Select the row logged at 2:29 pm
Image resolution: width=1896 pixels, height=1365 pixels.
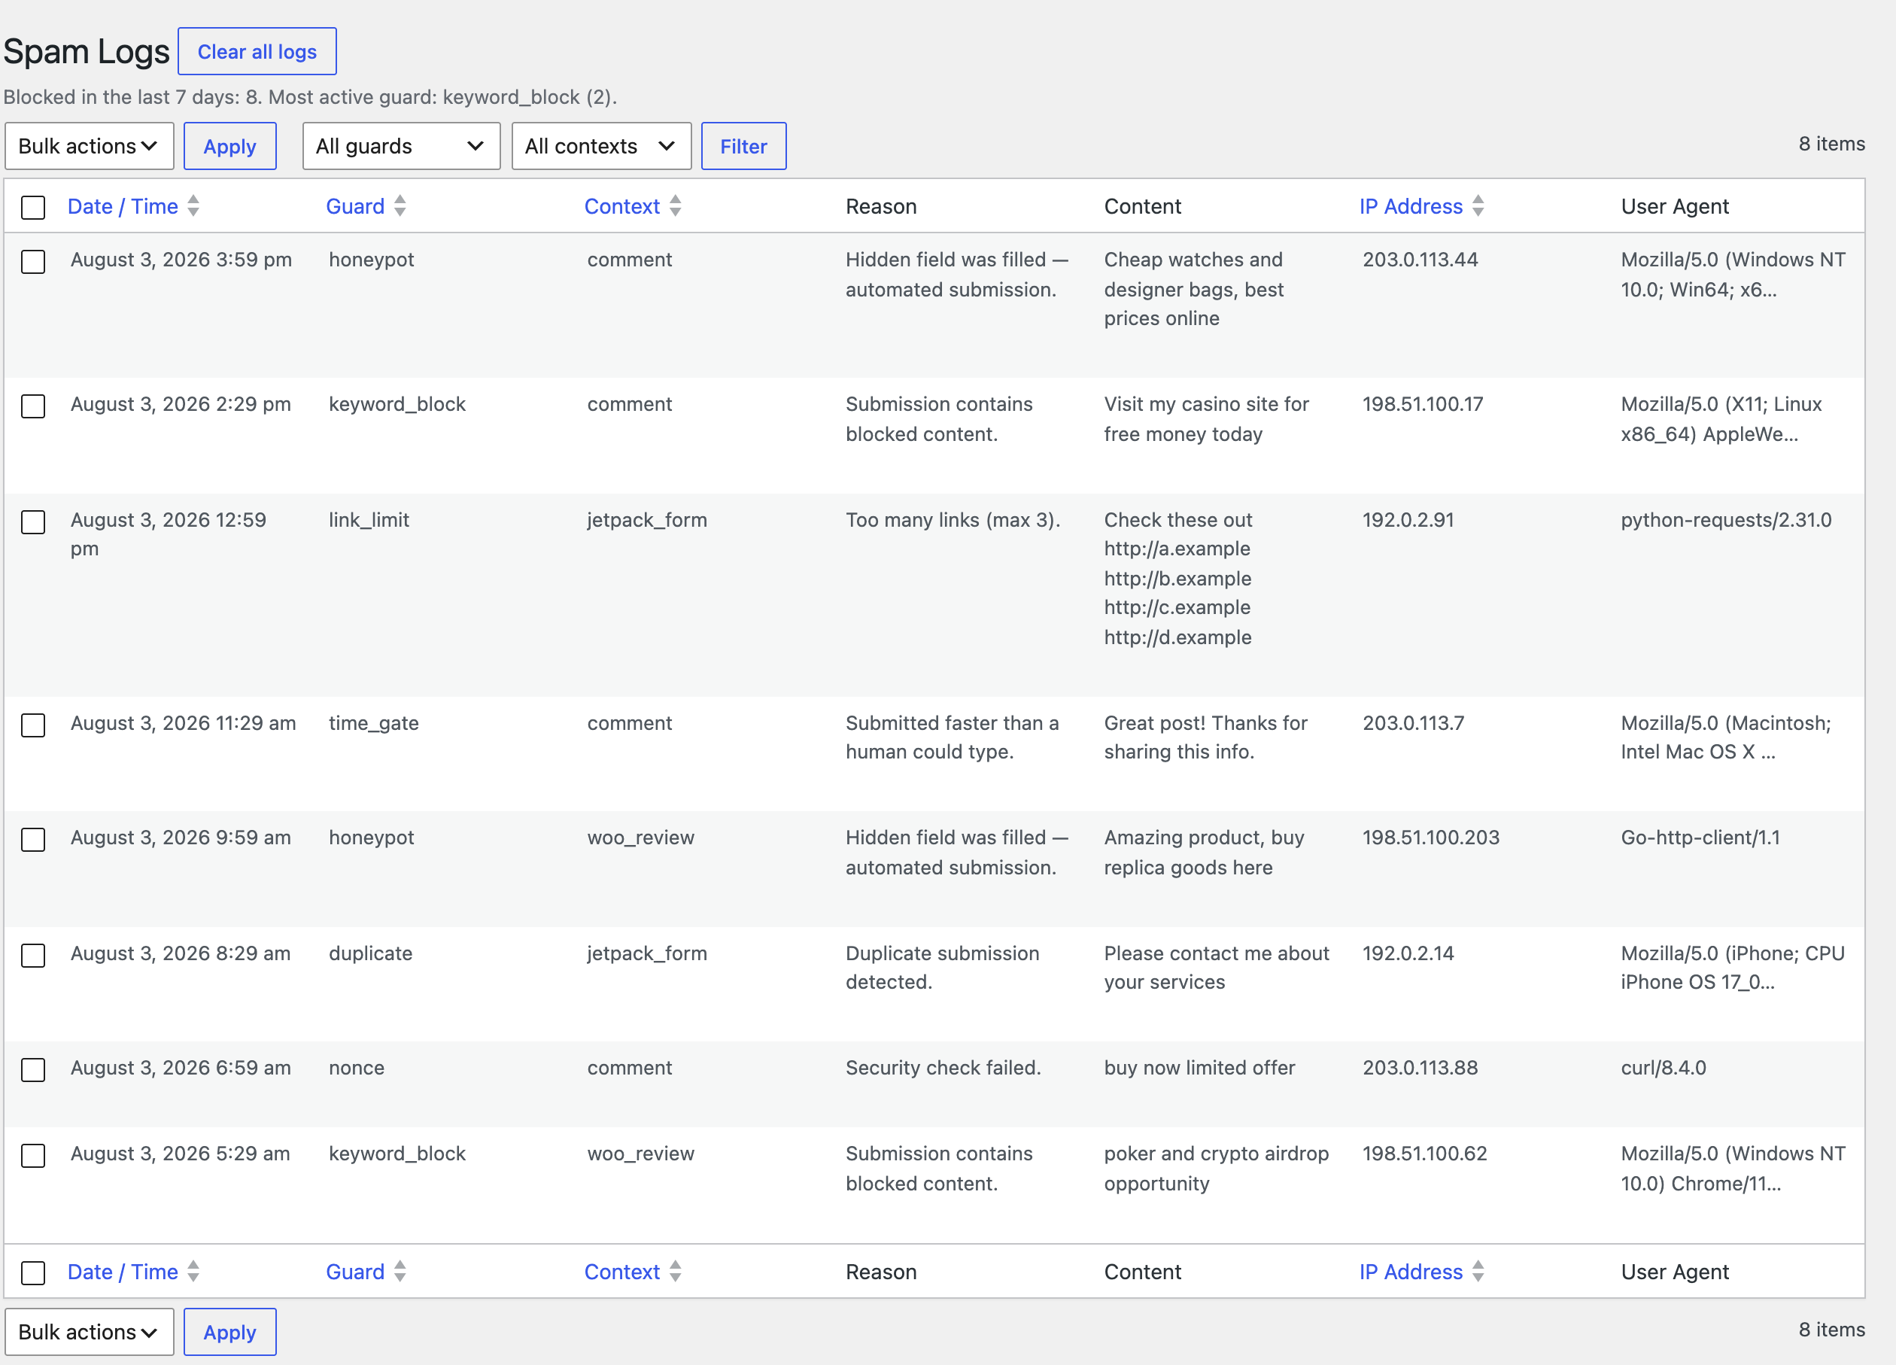pyautogui.click(x=32, y=406)
